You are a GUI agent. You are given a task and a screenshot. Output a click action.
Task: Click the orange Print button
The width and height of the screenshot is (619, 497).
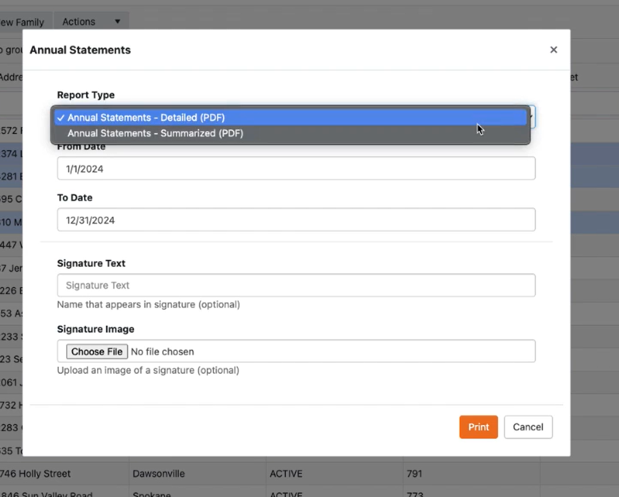click(x=479, y=427)
